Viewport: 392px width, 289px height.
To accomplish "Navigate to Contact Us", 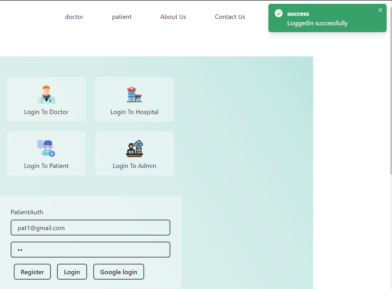I will pyautogui.click(x=230, y=17).
